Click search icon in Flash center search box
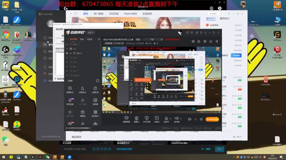This screenshot has width=286, height=160. 221,14
